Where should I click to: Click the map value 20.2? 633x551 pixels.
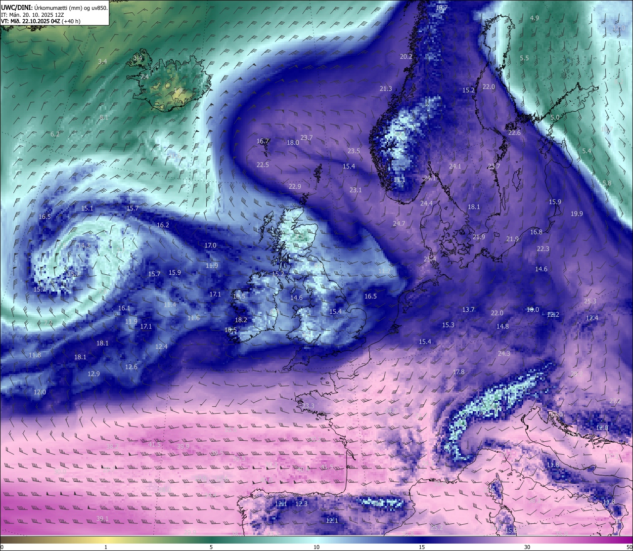pos(406,56)
